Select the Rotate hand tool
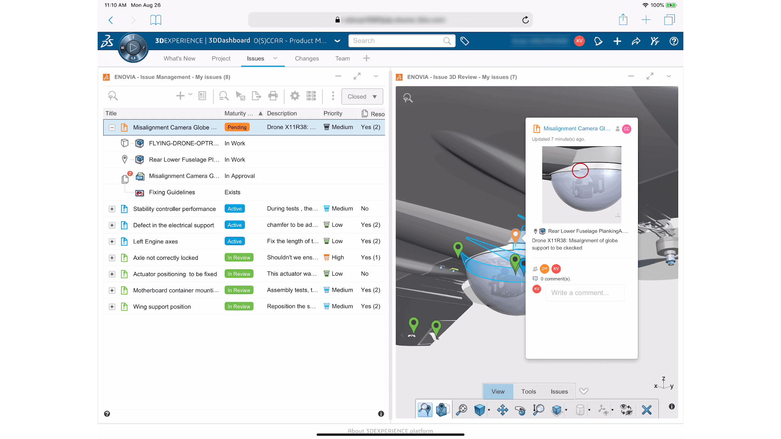Screen dimensions: 781x439 [x=520, y=410]
